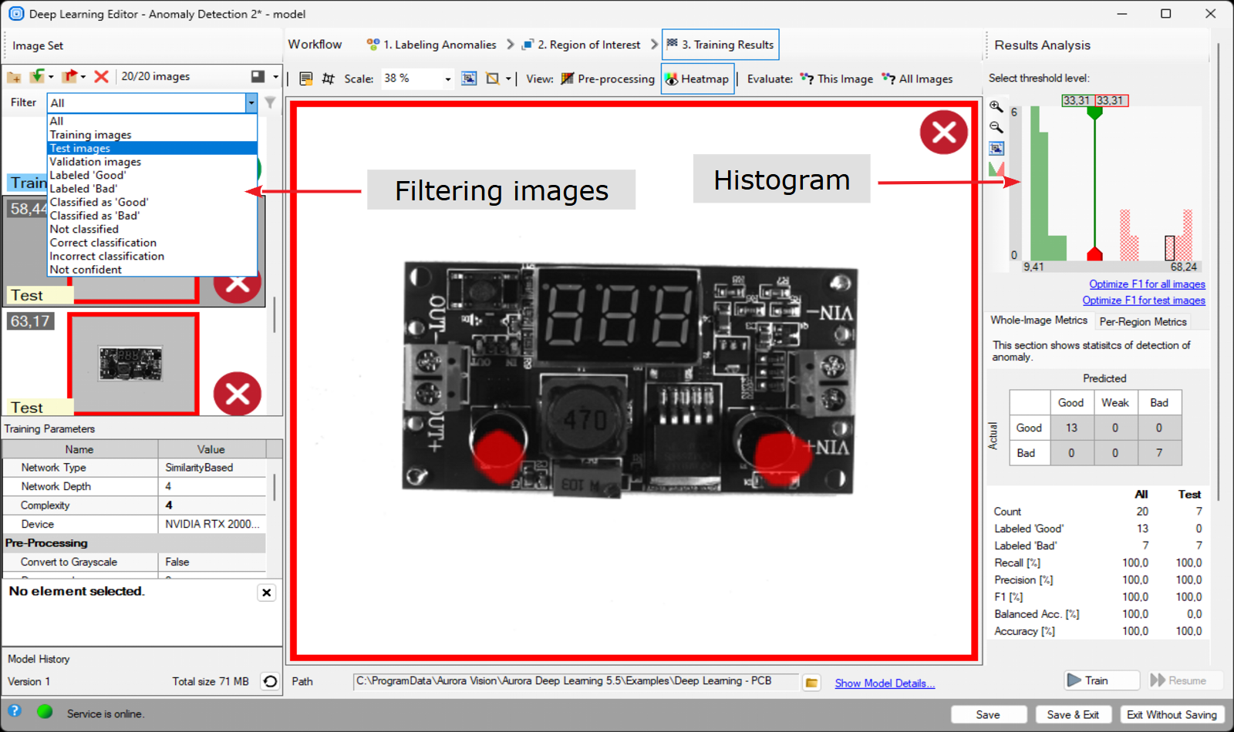Choose 'Not confident' filter option
Image resolution: width=1234 pixels, height=732 pixels.
86,270
